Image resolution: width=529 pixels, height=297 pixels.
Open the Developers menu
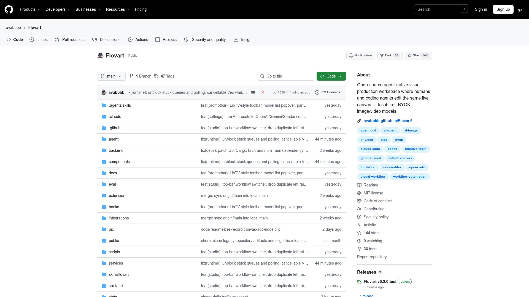coord(58,9)
